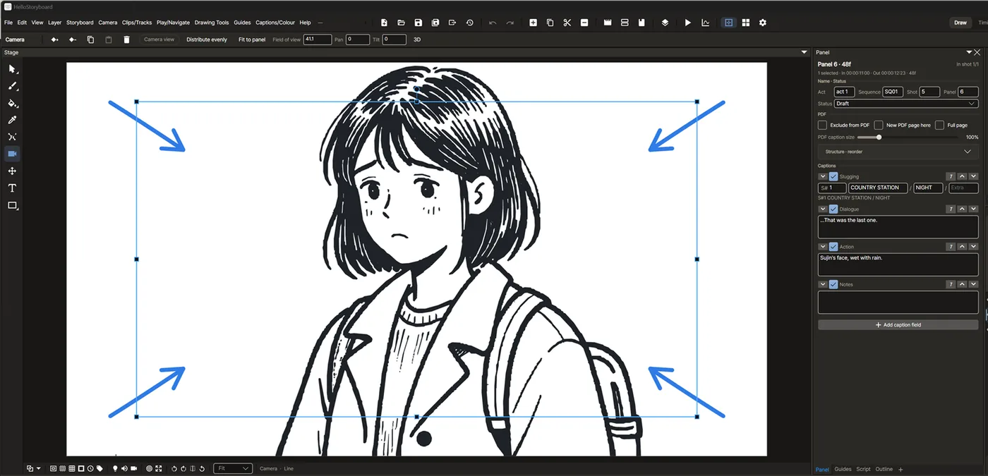Toggle the 3D camera option
988x476 pixels.
coord(417,39)
